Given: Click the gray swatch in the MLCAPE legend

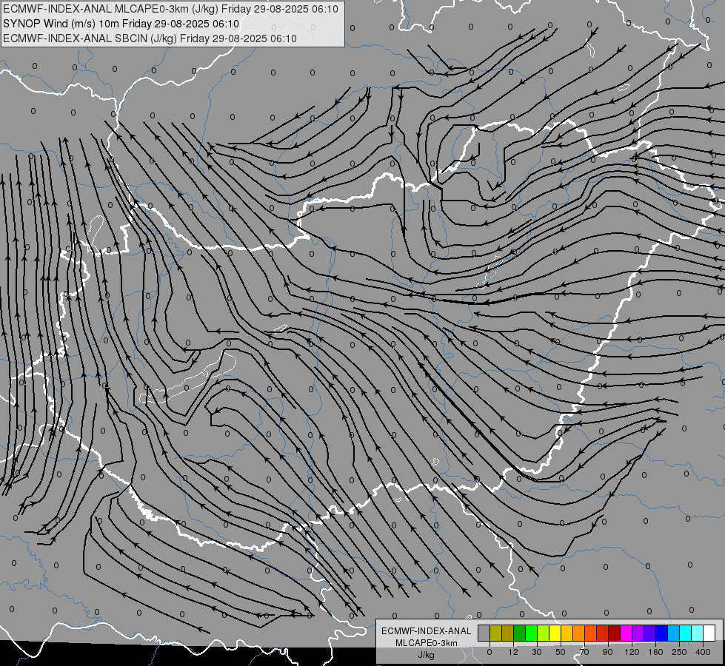Looking at the screenshot, I should pyautogui.click(x=484, y=633).
